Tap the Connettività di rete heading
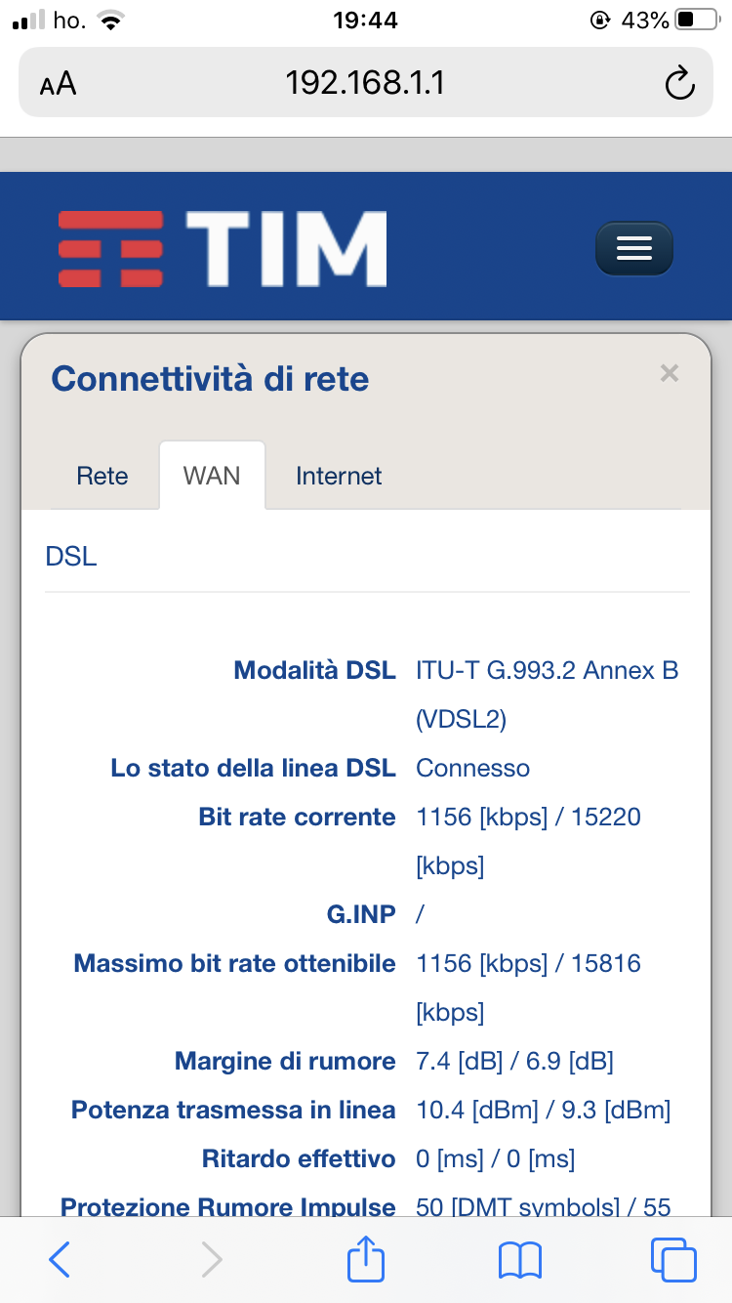This screenshot has width=732, height=1303. point(210,378)
